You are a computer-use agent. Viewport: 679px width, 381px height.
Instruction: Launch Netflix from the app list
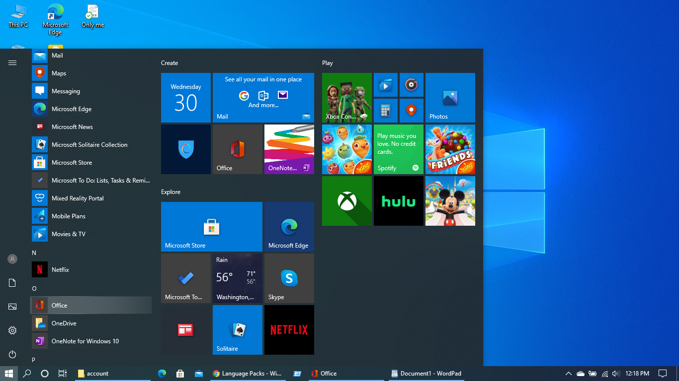click(91, 270)
